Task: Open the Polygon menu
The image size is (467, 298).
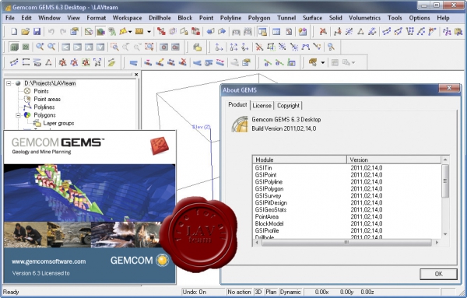Action: (259, 18)
